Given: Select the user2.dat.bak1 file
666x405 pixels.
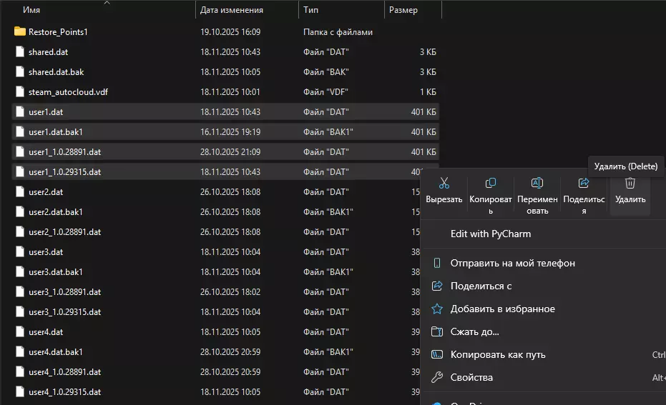Looking at the screenshot, I should click(56, 212).
